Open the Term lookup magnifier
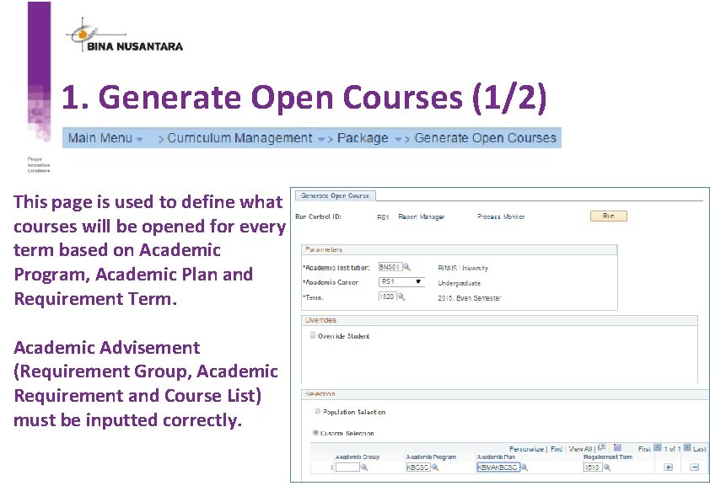Screen dimensions: 710x502 tap(401, 295)
